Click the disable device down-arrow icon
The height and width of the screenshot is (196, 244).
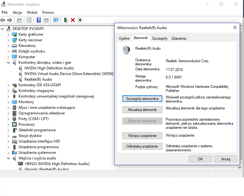coord(80,20)
